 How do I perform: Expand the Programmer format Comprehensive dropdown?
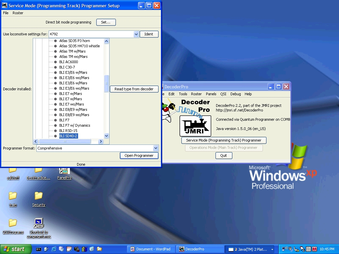pyautogui.click(x=156, y=148)
